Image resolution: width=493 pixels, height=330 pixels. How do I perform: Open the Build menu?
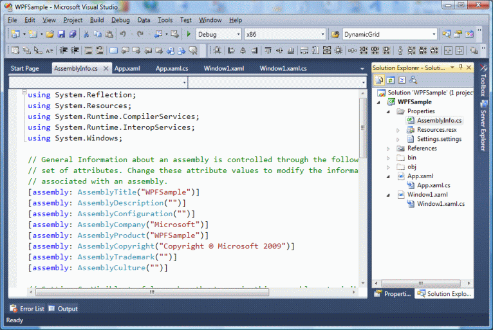point(97,20)
